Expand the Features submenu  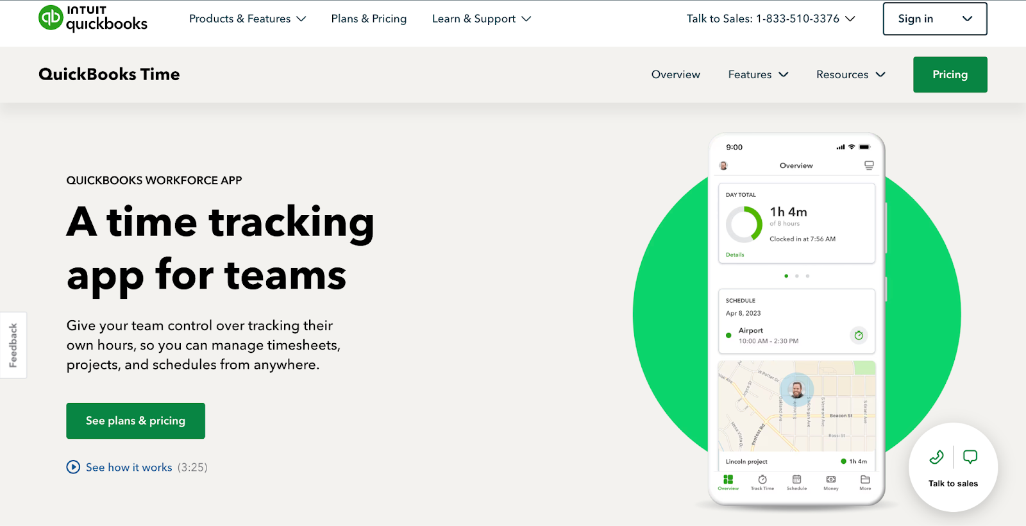tap(758, 74)
